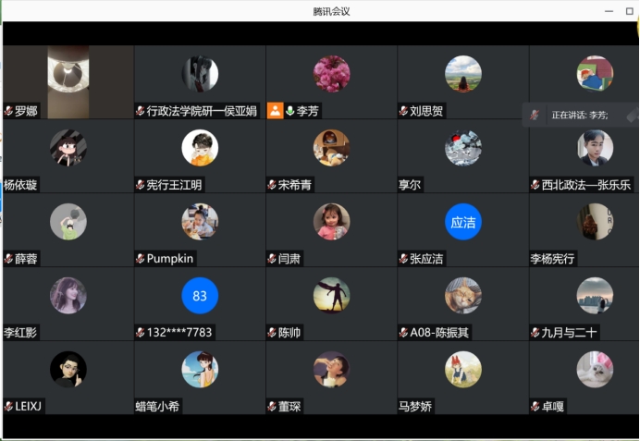The image size is (640, 441).
Task: Click muted mic icon next to Pumpkin
Action: coord(141,259)
